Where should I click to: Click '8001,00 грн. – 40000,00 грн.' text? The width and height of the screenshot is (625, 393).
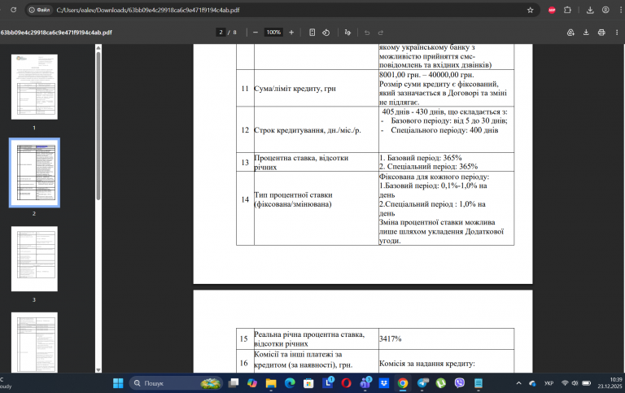point(426,75)
